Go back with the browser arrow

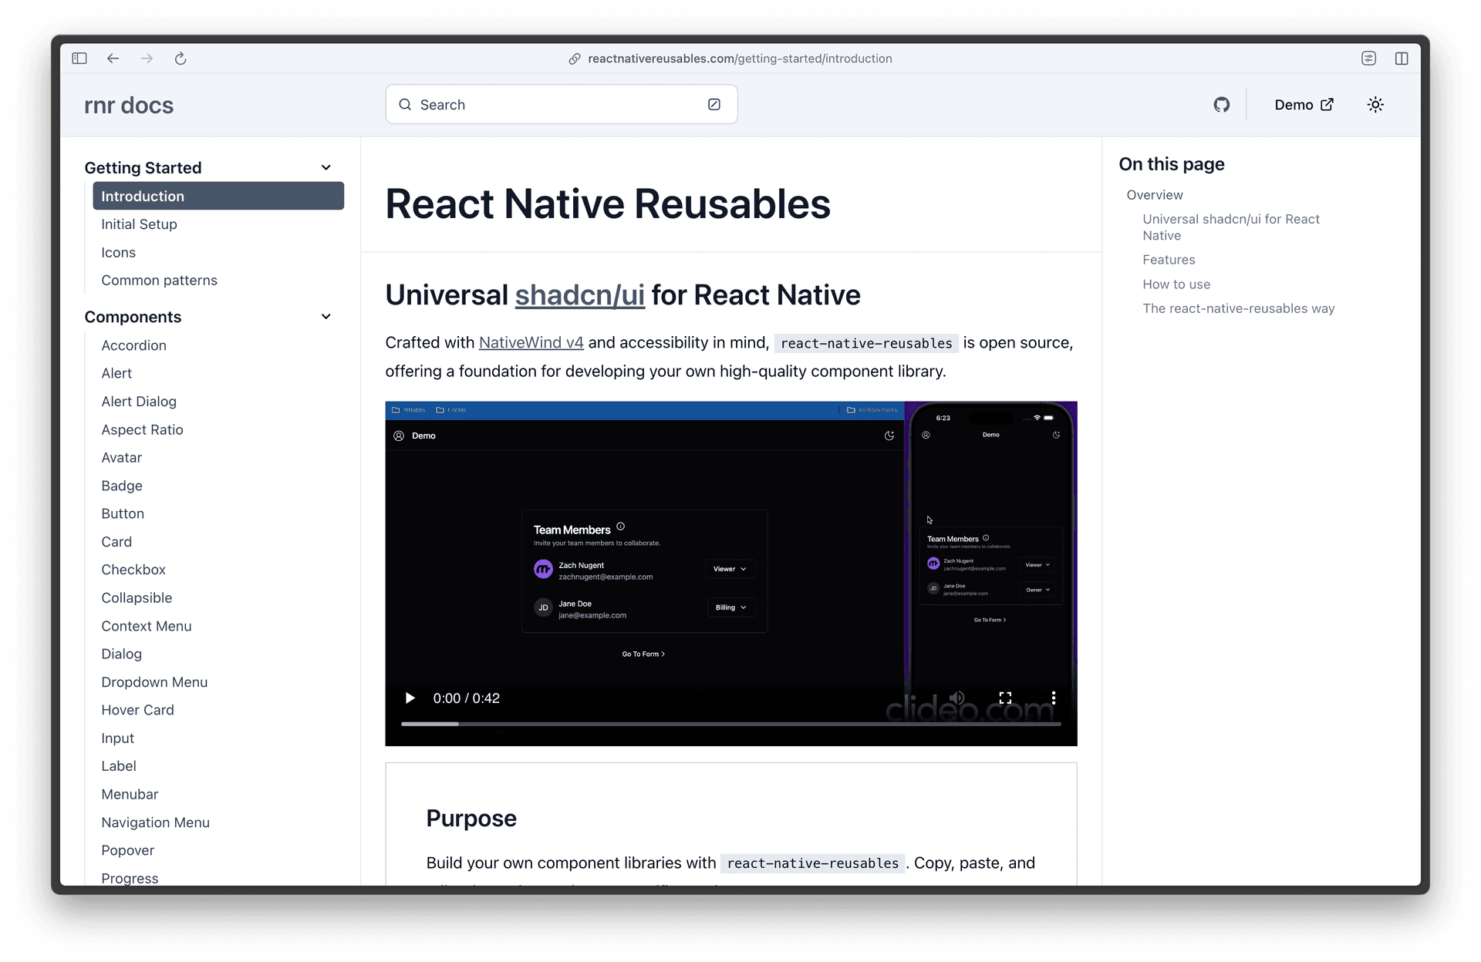tap(113, 59)
